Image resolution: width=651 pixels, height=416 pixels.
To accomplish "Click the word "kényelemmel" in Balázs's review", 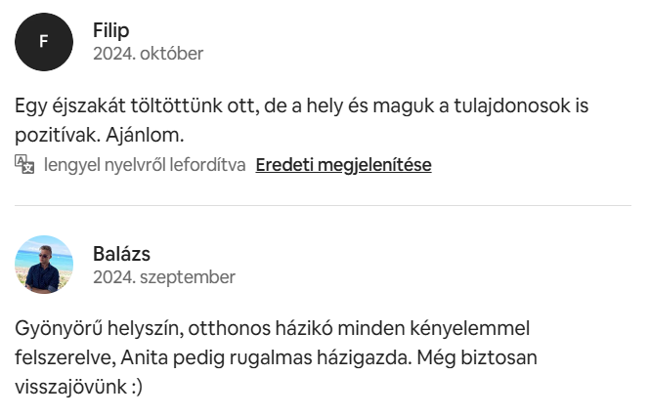I will (471, 326).
